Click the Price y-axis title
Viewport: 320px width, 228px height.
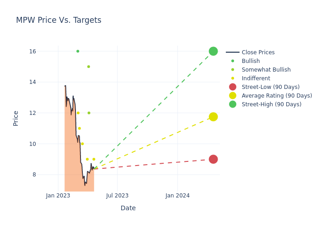point(16,118)
